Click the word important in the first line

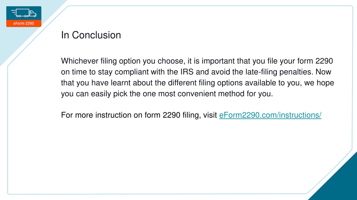coord(218,61)
